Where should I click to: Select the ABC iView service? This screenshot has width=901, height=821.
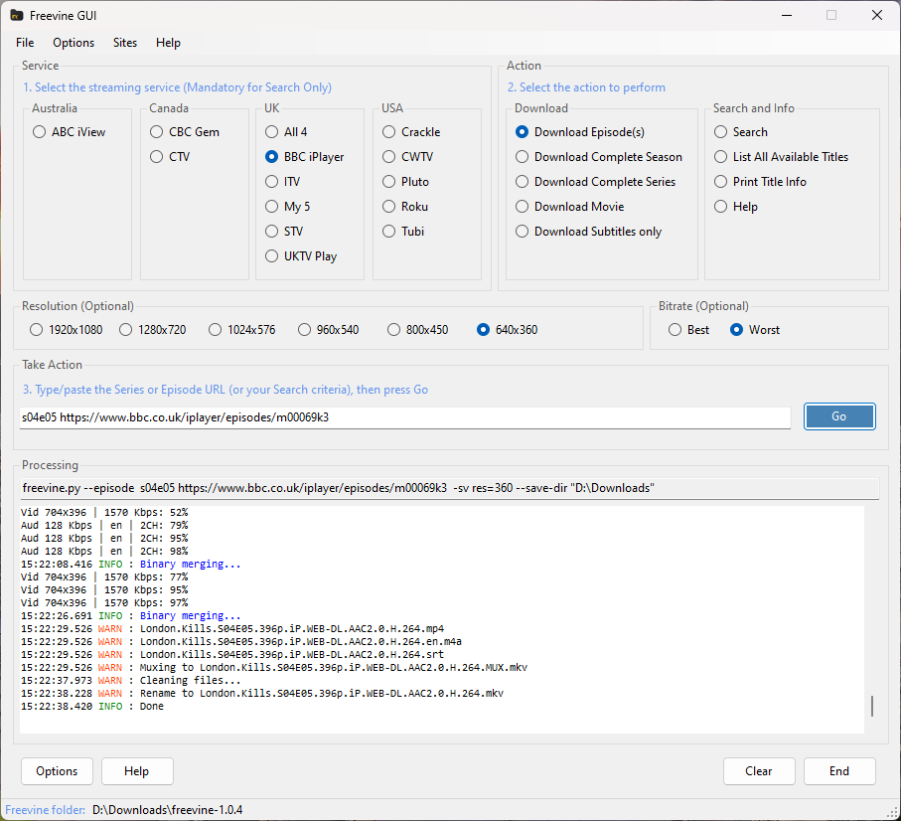39,132
